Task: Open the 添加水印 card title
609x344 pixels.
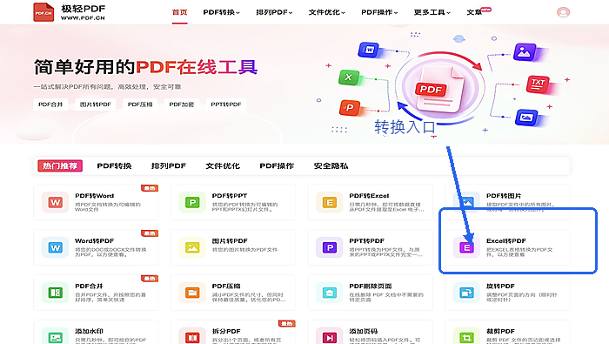Action: pos(89,331)
